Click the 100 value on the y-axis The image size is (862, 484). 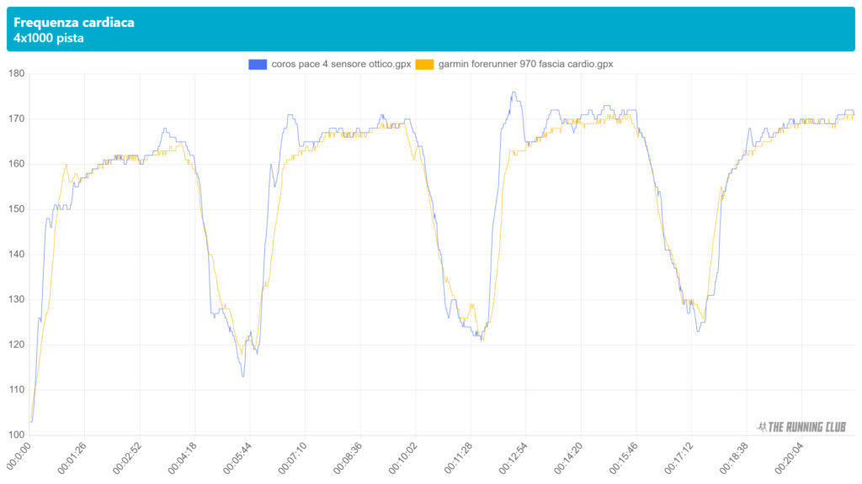pos(15,434)
